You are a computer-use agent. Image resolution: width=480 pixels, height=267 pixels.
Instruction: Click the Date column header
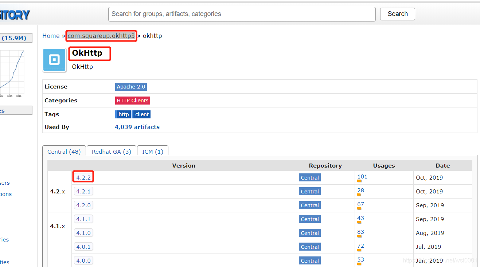click(442, 166)
